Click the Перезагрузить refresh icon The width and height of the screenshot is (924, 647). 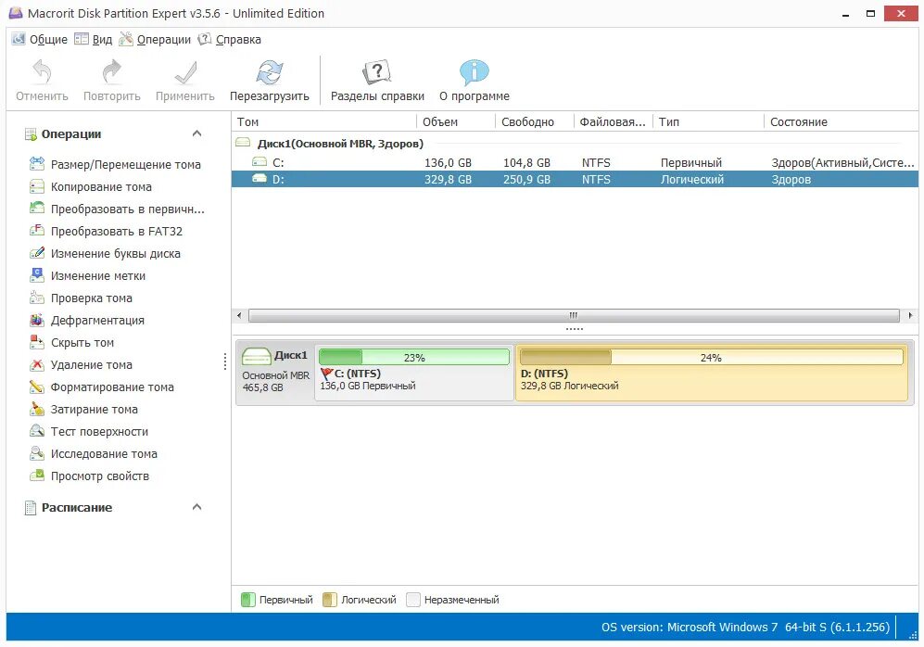pos(270,72)
